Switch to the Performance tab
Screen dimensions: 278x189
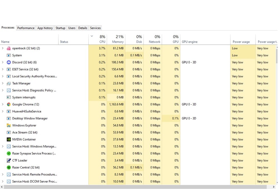pyautogui.click(x=26, y=28)
